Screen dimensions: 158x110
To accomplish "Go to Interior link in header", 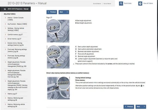I will click(x=107, y=4).
